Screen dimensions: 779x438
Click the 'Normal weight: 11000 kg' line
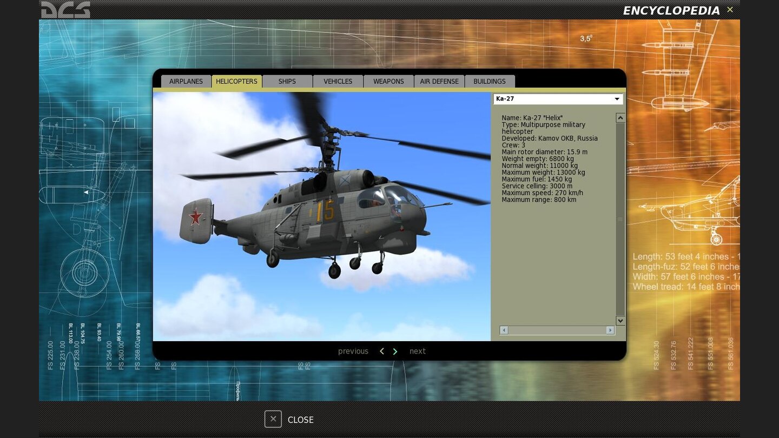(539, 166)
